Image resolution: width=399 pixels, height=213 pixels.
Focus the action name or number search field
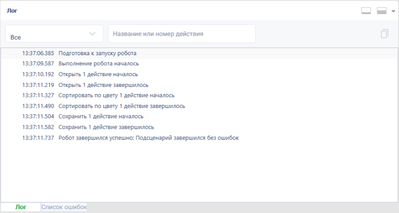(x=182, y=34)
